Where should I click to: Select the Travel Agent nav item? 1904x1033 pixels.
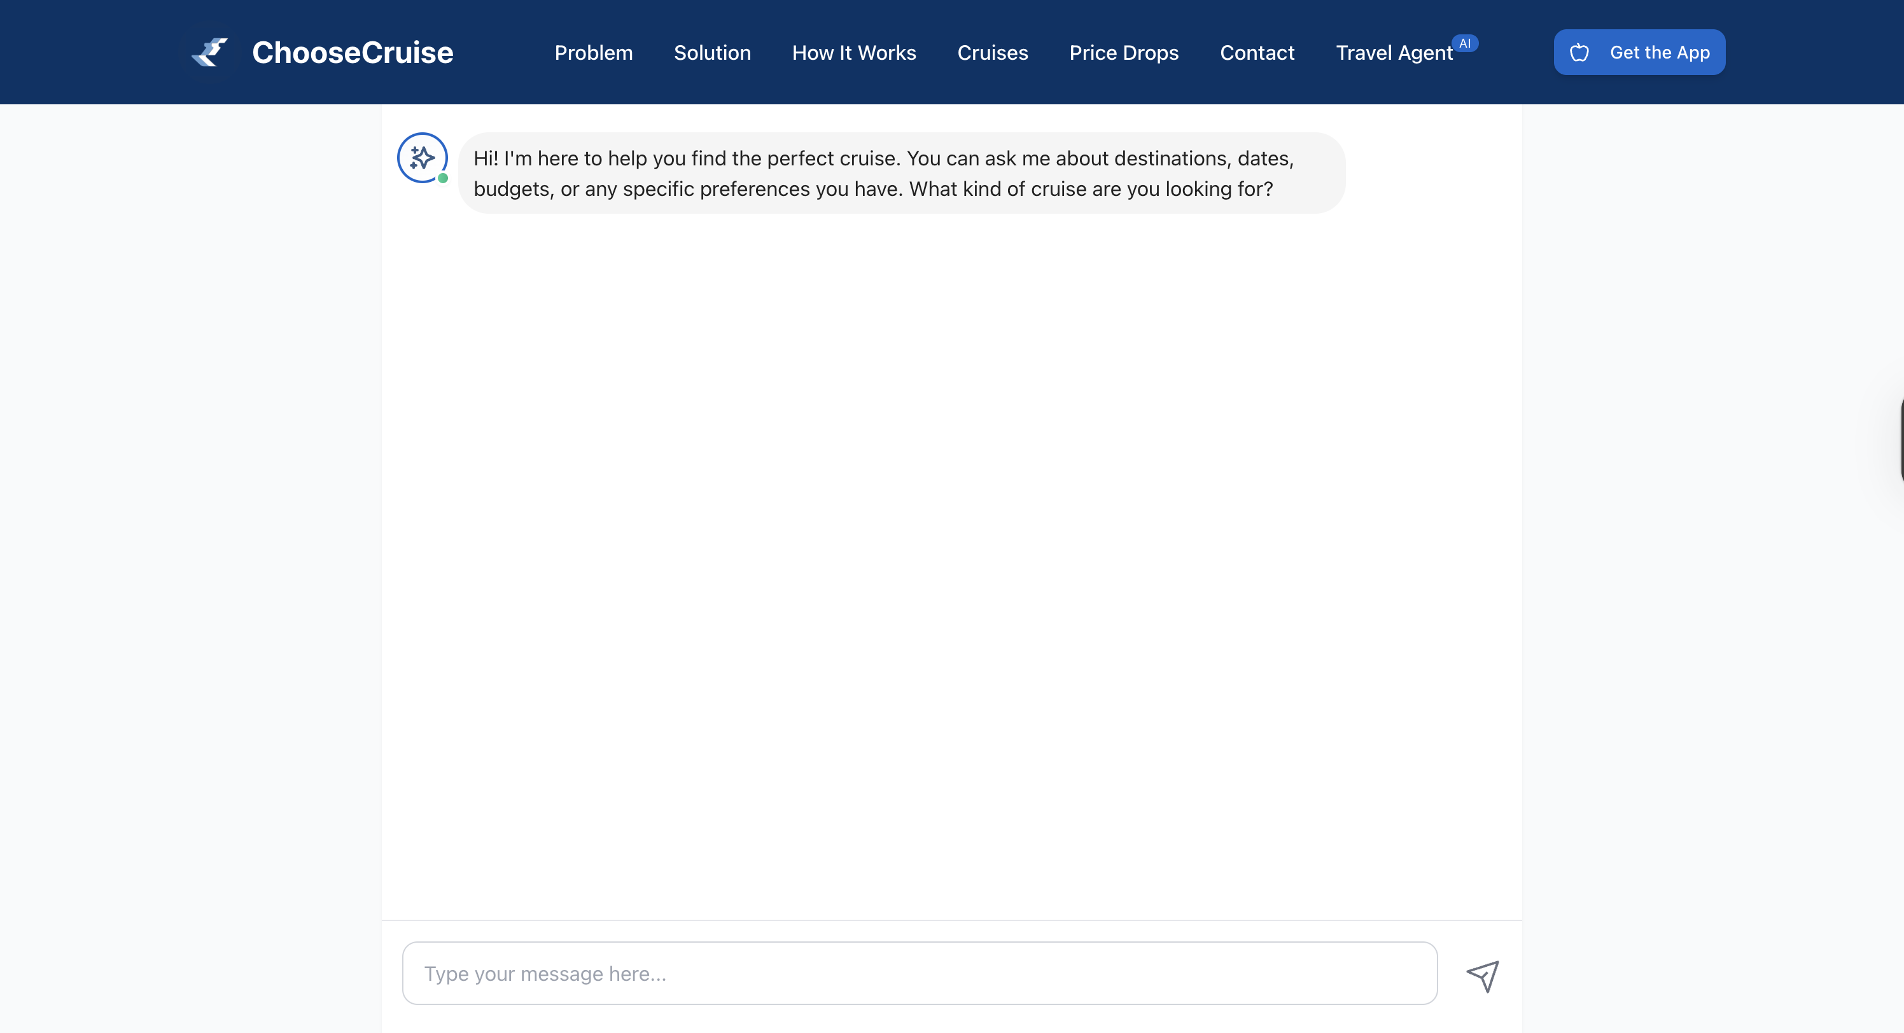point(1393,53)
